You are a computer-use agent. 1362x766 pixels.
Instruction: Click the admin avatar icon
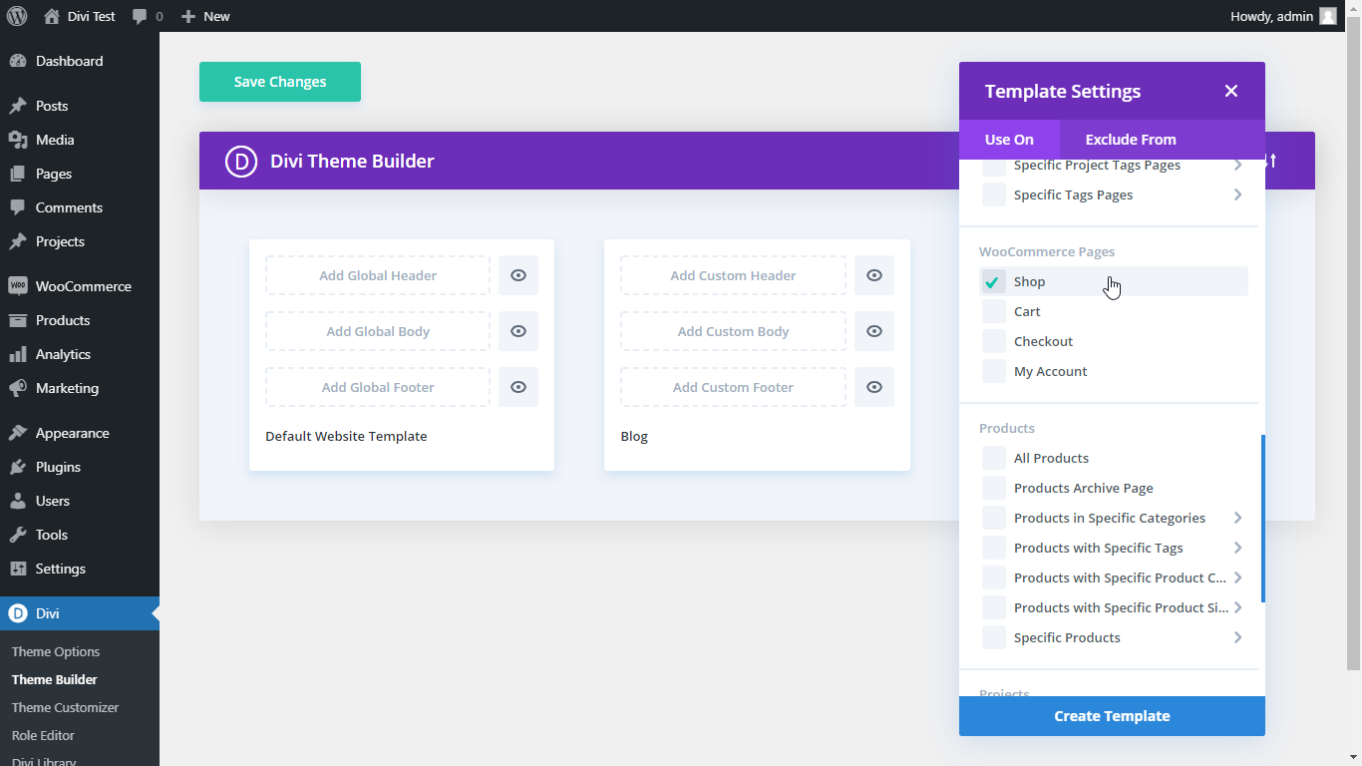[x=1328, y=16]
